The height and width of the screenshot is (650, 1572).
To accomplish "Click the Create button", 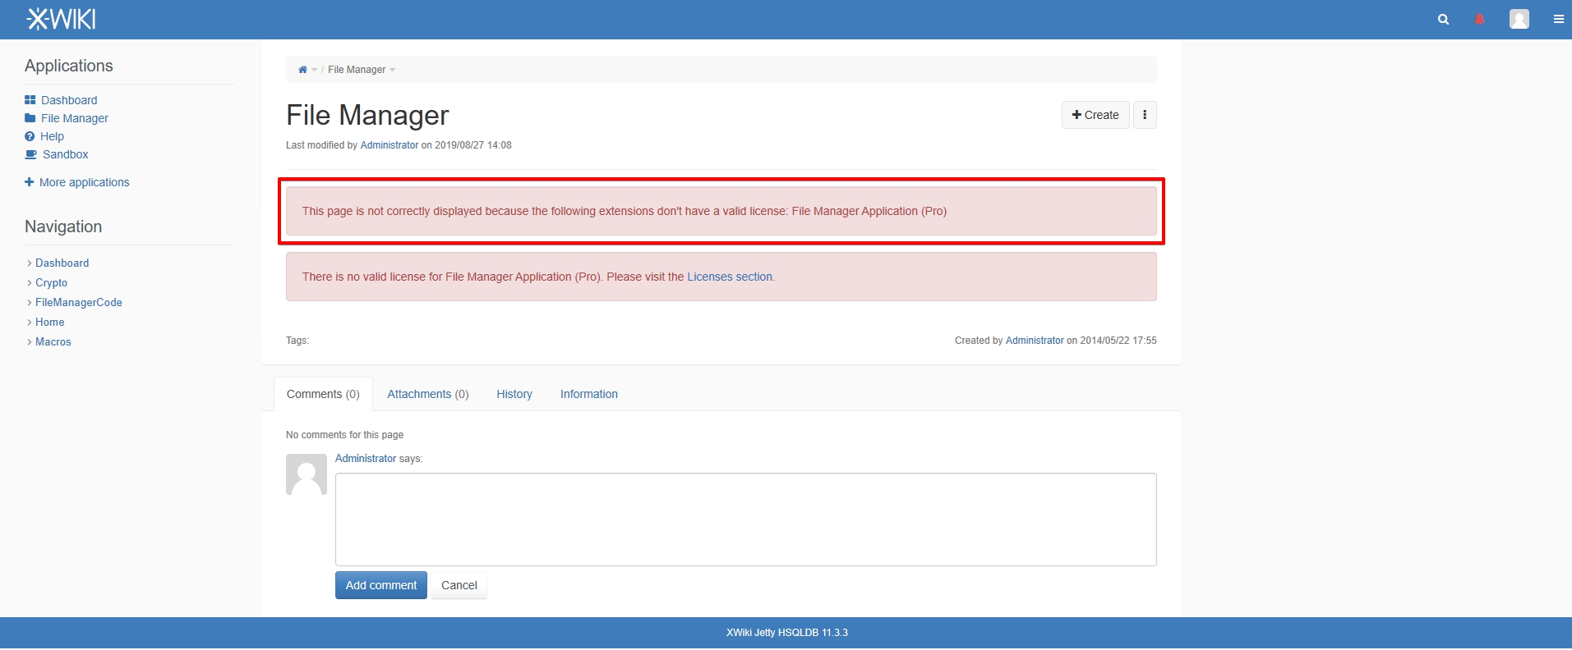I will click(1095, 115).
